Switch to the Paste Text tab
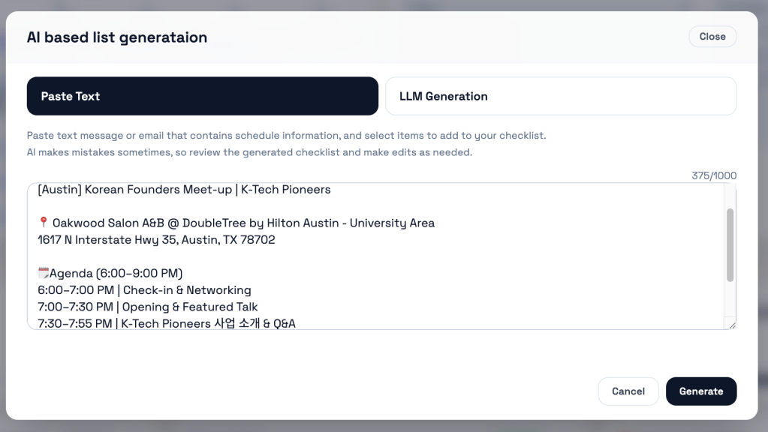Image resolution: width=768 pixels, height=432 pixels. tap(203, 96)
